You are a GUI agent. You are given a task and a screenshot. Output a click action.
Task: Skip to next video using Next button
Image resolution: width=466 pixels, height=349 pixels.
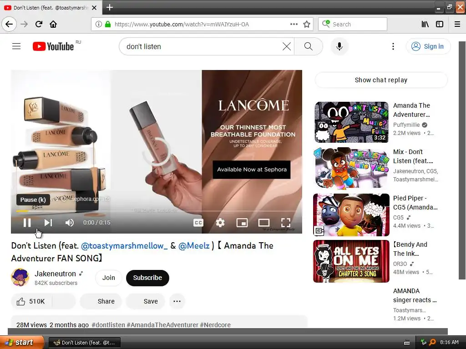tap(48, 223)
